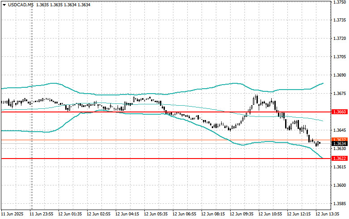Image resolution: width=349 pixels, height=219 pixels.
Task: Click the 1.3615 price scale value
Action: [x=340, y=167]
